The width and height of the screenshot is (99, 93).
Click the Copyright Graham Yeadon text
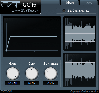(84, 91)
